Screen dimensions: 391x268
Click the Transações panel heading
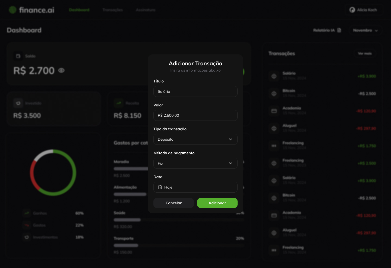pyautogui.click(x=282, y=54)
